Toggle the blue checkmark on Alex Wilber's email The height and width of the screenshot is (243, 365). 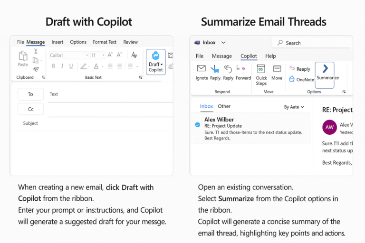point(198,125)
